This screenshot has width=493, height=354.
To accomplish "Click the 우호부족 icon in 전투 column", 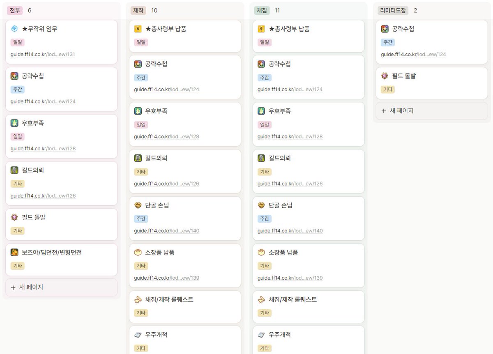I will pos(14,123).
